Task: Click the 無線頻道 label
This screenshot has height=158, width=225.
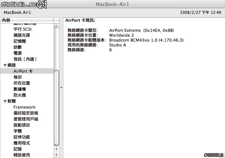Action: pyautogui.click(x=76, y=50)
